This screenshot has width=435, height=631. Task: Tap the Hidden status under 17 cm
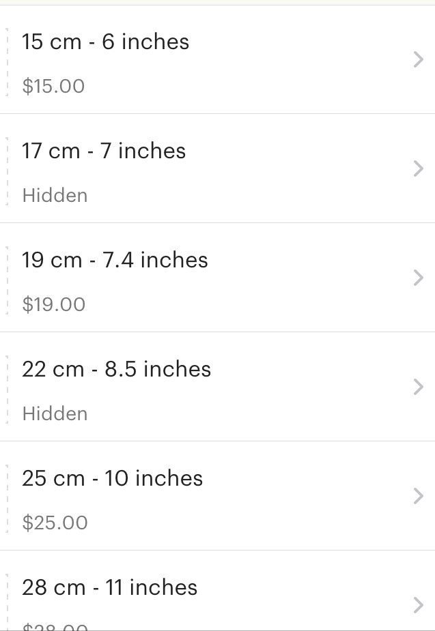55,195
